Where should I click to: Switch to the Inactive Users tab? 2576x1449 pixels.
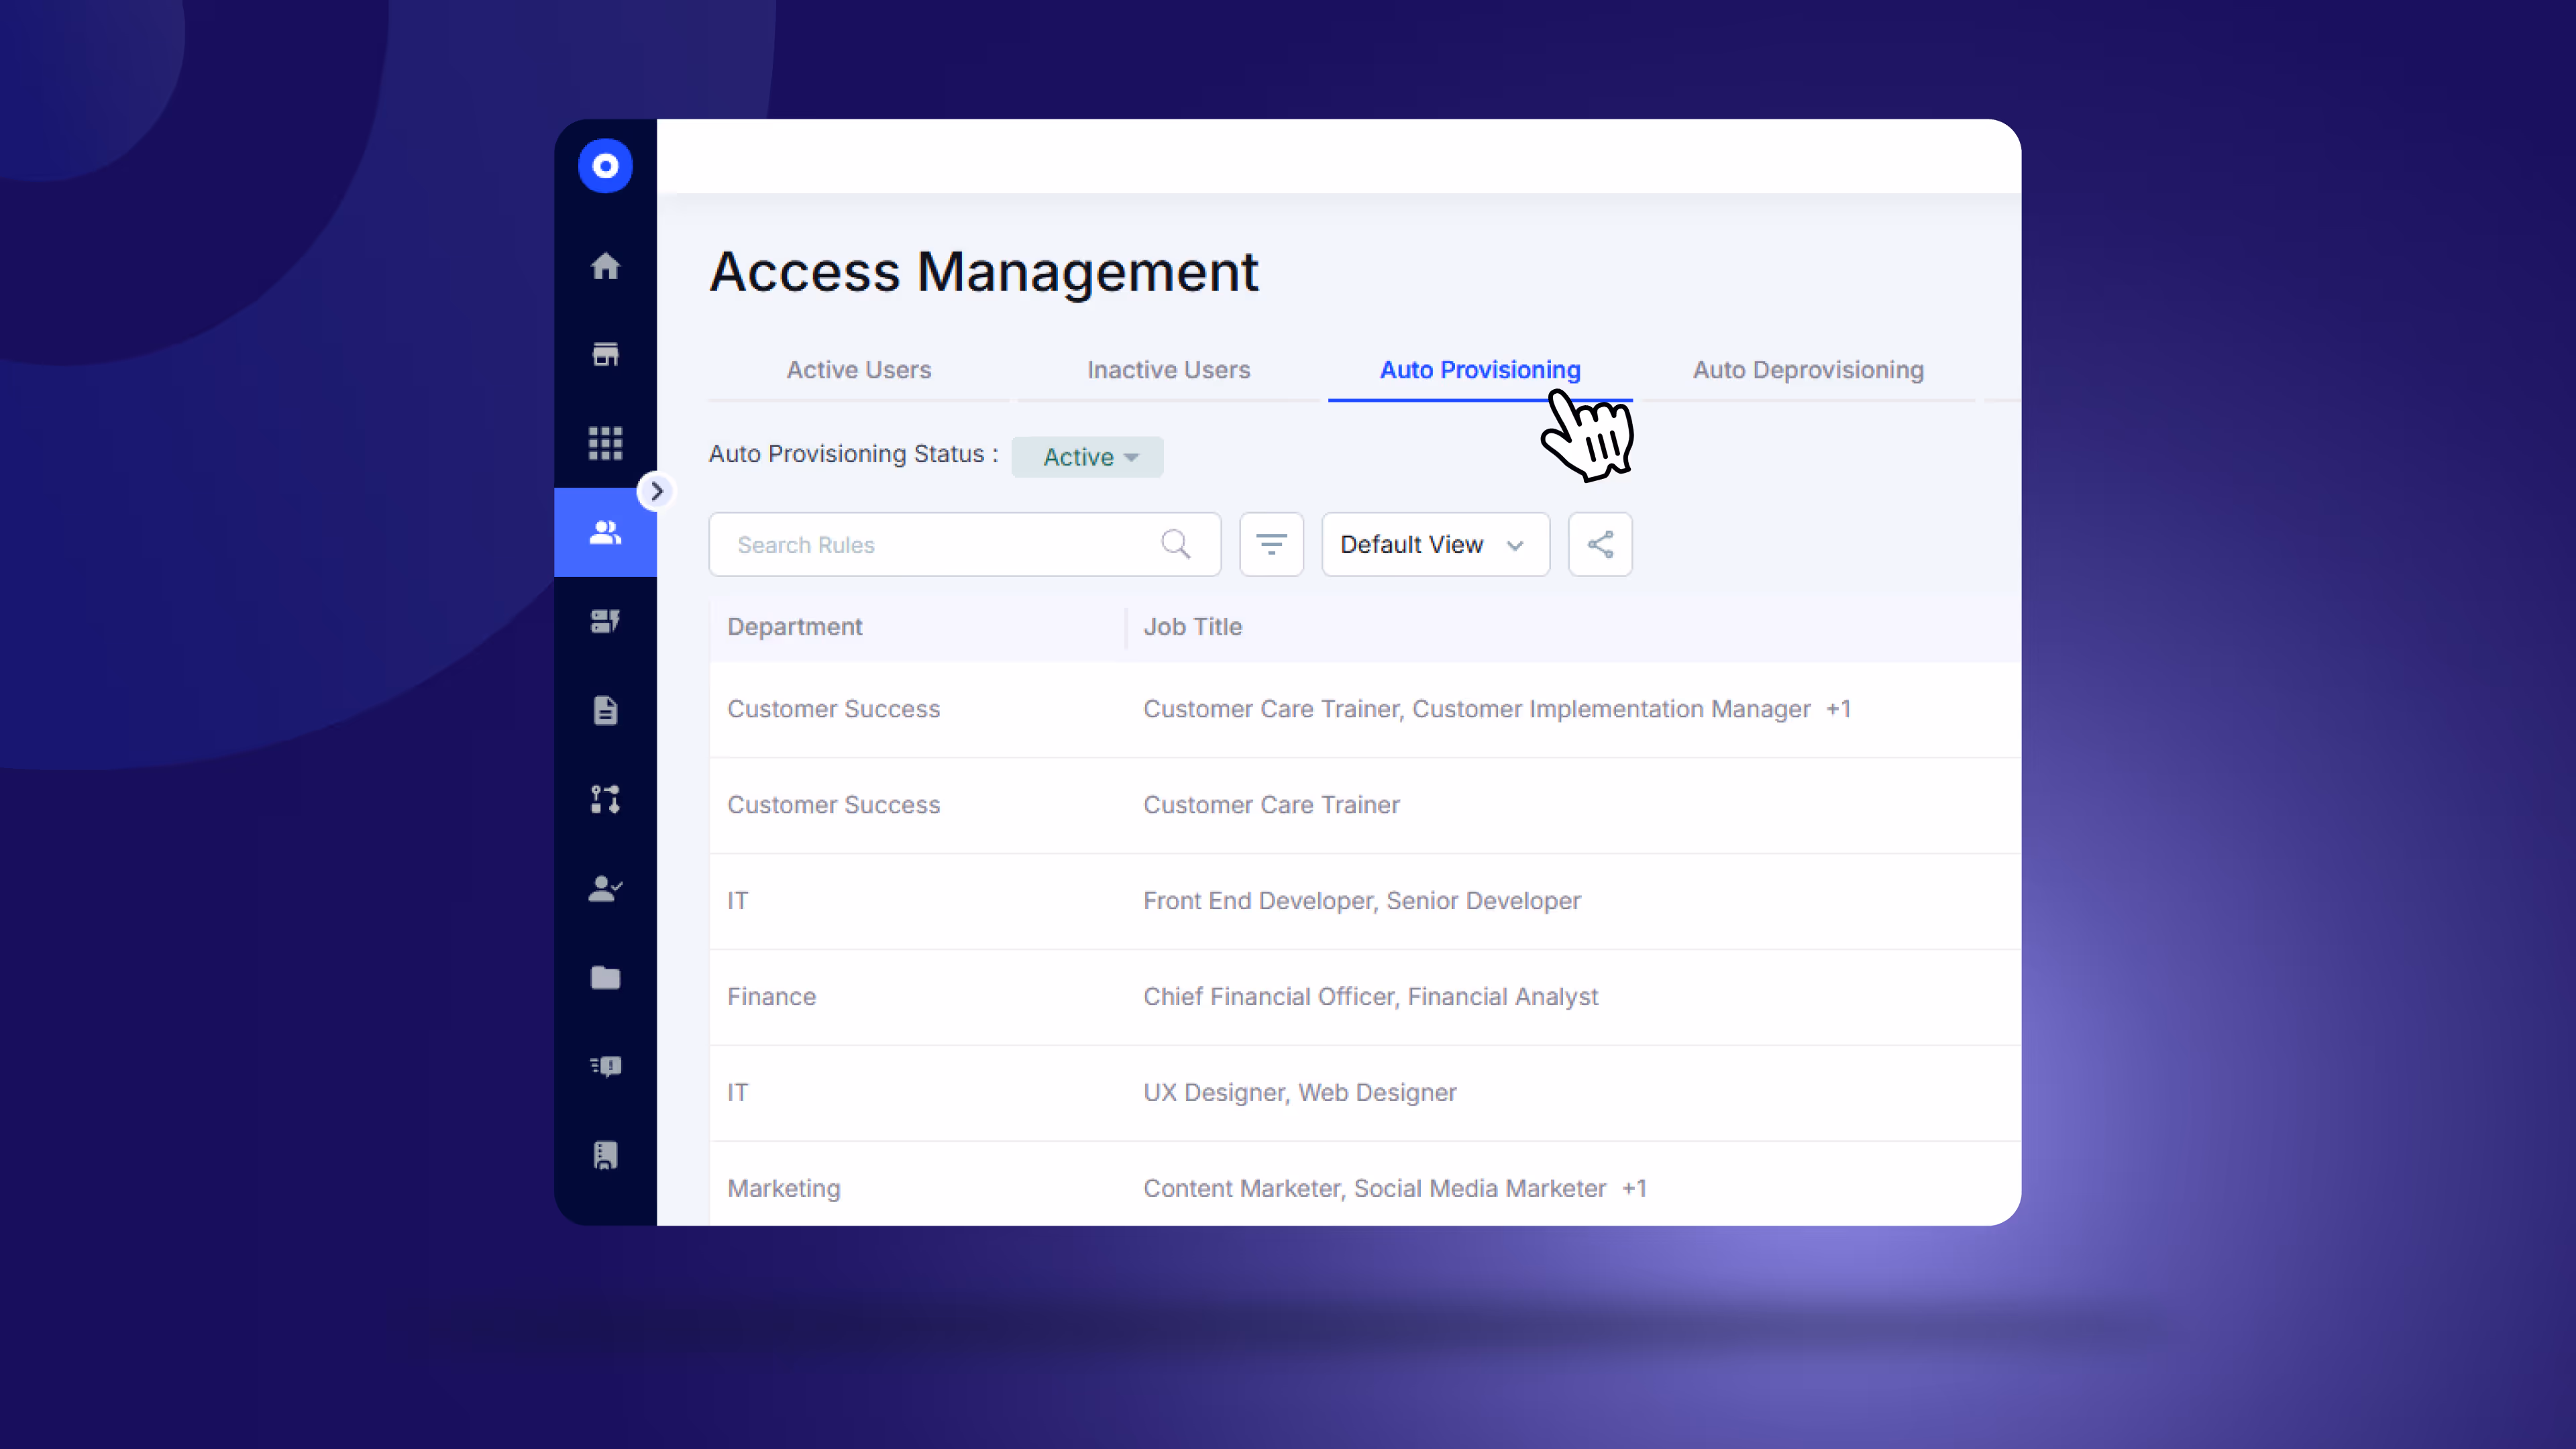(x=1168, y=370)
